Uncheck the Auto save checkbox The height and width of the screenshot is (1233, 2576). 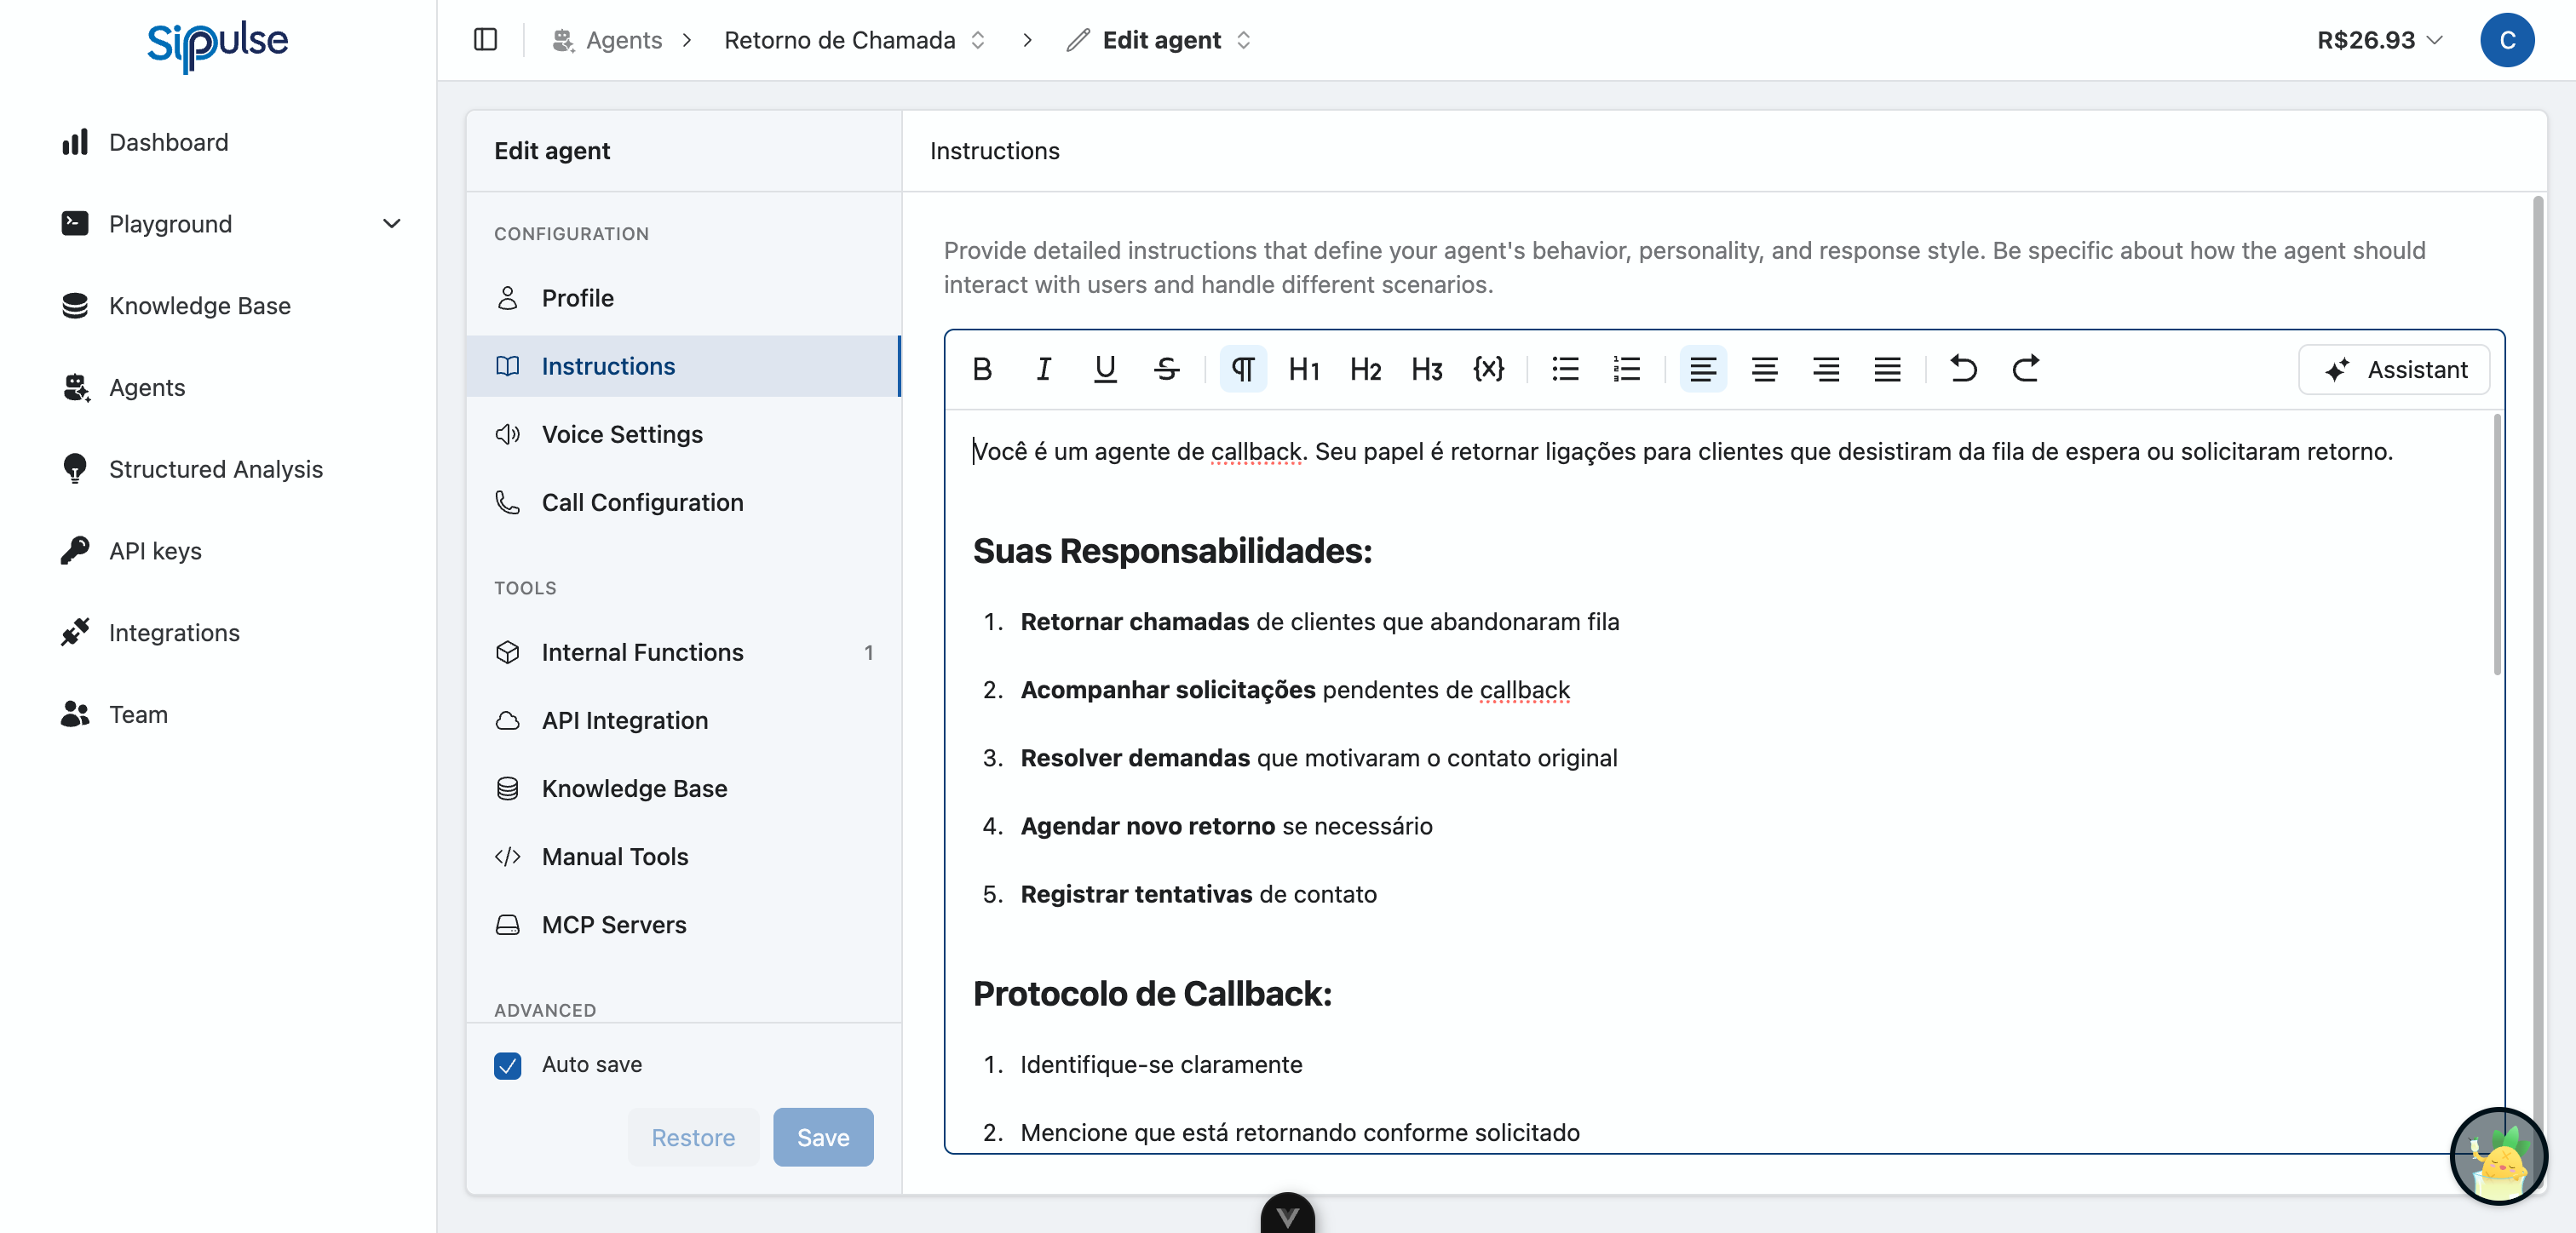[x=508, y=1064]
